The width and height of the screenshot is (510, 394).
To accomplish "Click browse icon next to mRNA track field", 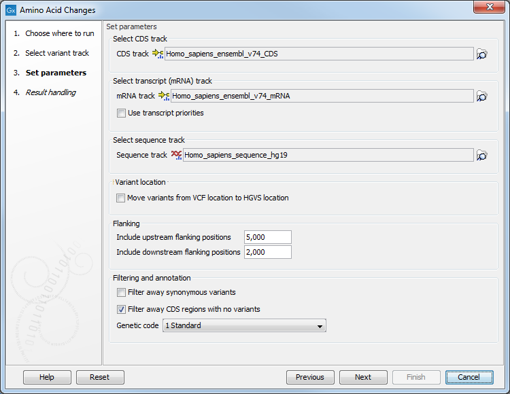I will point(481,96).
